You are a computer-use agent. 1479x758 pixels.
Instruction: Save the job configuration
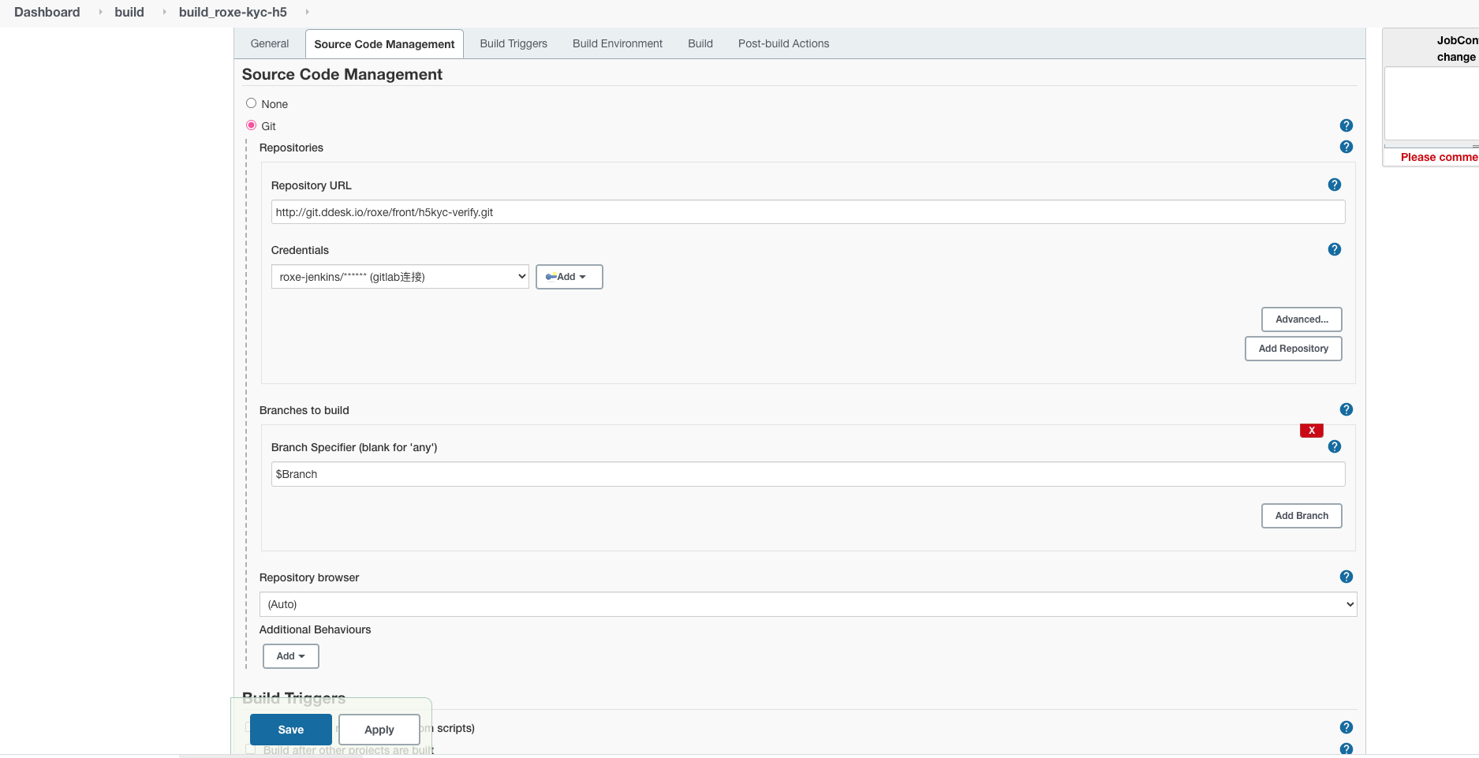tap(291, 730)
